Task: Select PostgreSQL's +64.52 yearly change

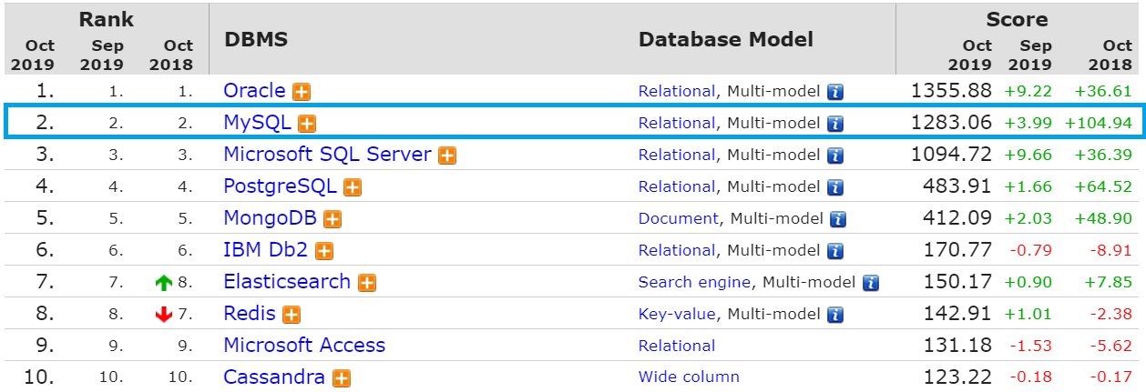Action: pyautogui.click(x=1103, y=187)
